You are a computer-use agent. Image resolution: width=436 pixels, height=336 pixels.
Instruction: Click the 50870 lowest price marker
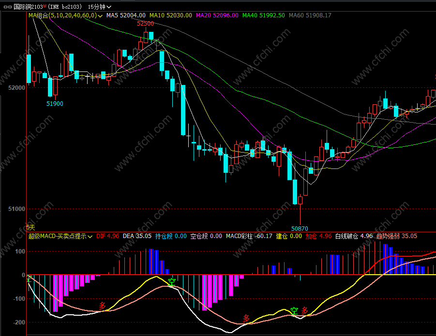300,229
